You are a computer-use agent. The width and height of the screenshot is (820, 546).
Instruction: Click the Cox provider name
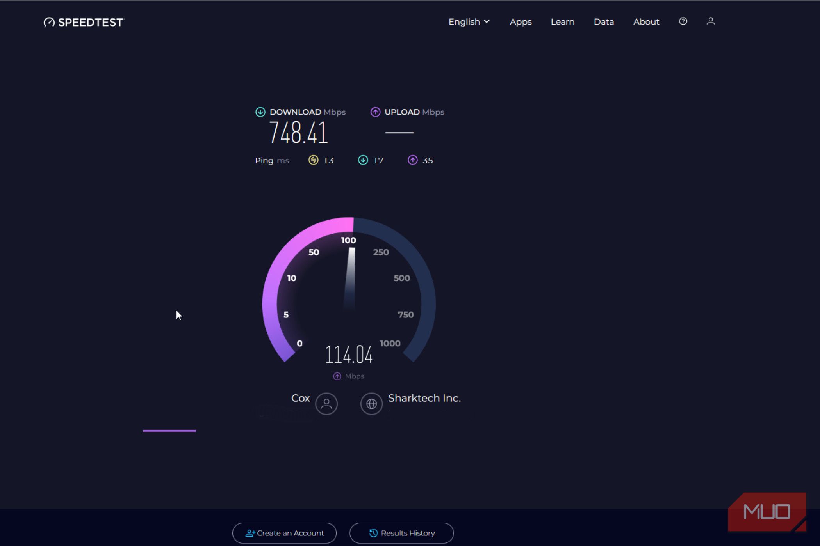[x=300, y=398]
